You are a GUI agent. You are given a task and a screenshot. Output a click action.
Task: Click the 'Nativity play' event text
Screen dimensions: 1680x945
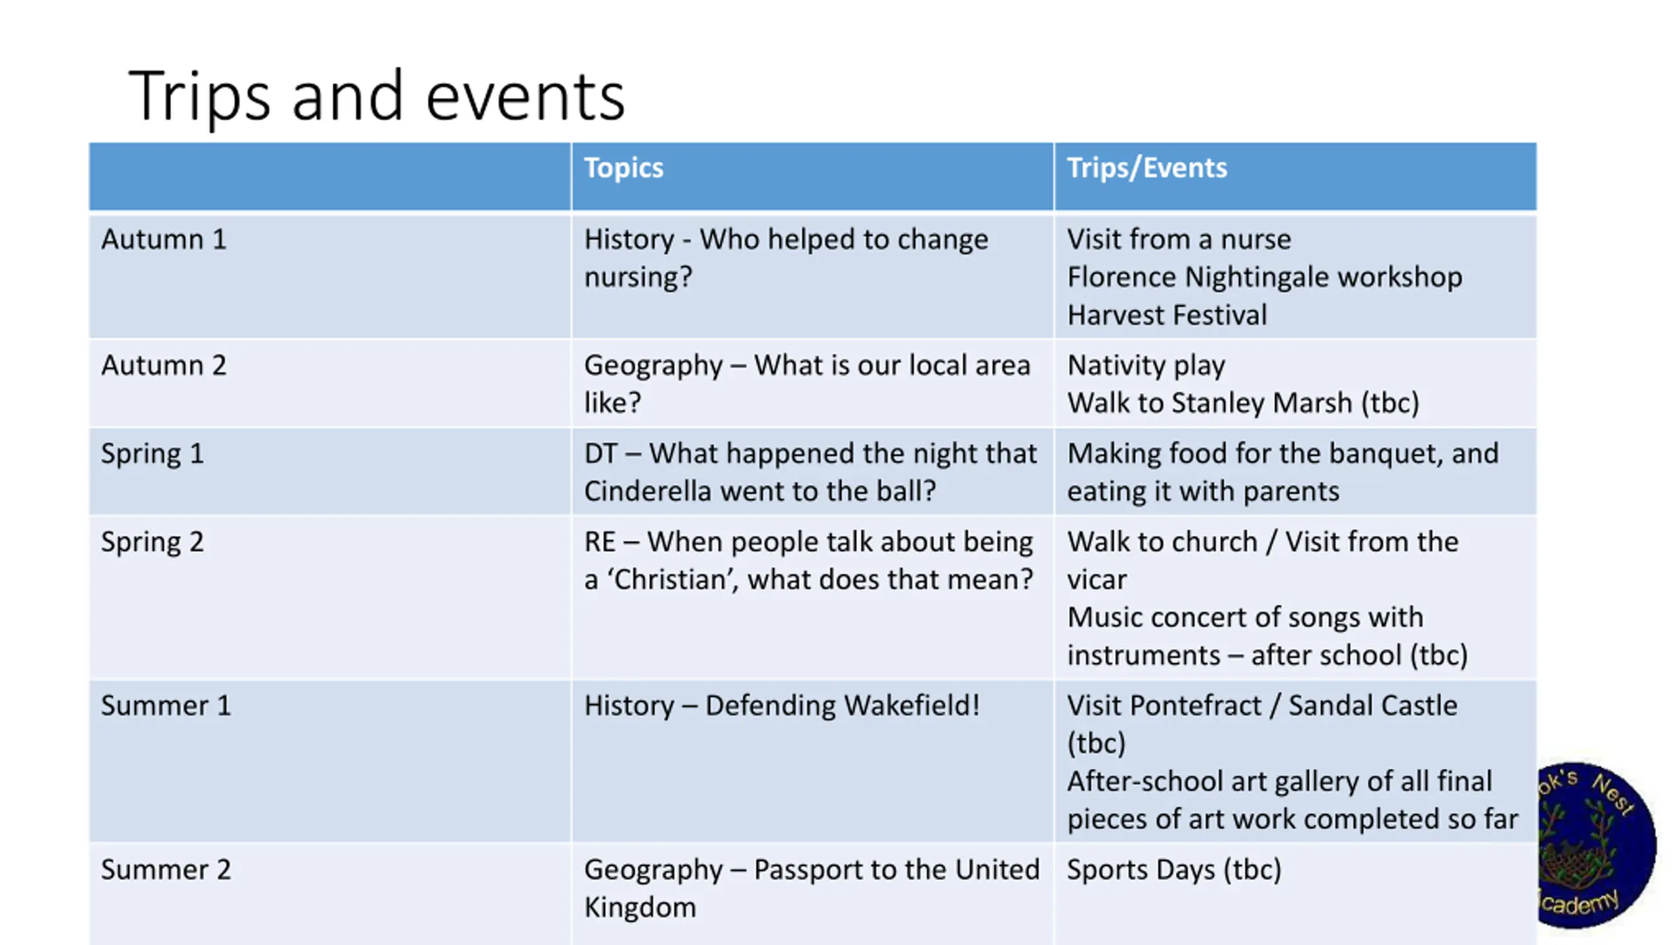point(1146,366)
